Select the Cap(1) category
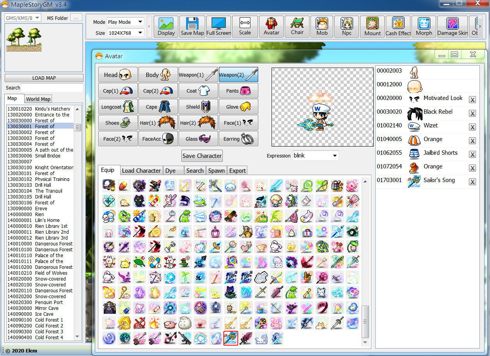Image resolution: width=490 pixels, height=356 pixels. pyautogui.click(x=118, y=91)
